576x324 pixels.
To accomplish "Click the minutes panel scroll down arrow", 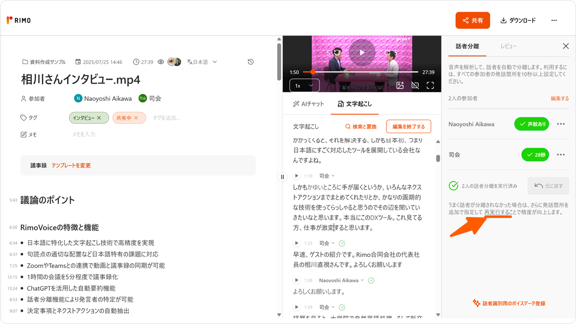I will point(279,315).
